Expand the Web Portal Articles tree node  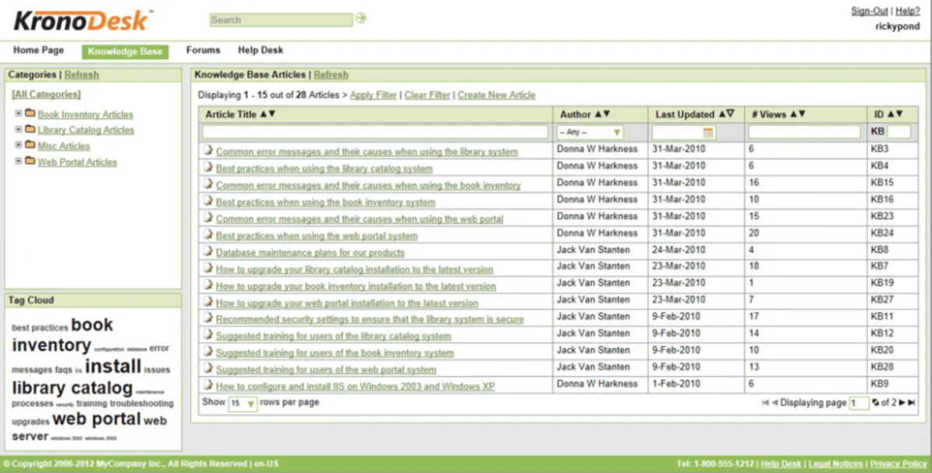(x=18, y=162)
